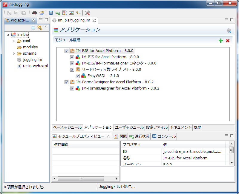This screenshot has width=239, height=194.
Task: Maximize the bottom property view panel
Action: tap(232, 136)
